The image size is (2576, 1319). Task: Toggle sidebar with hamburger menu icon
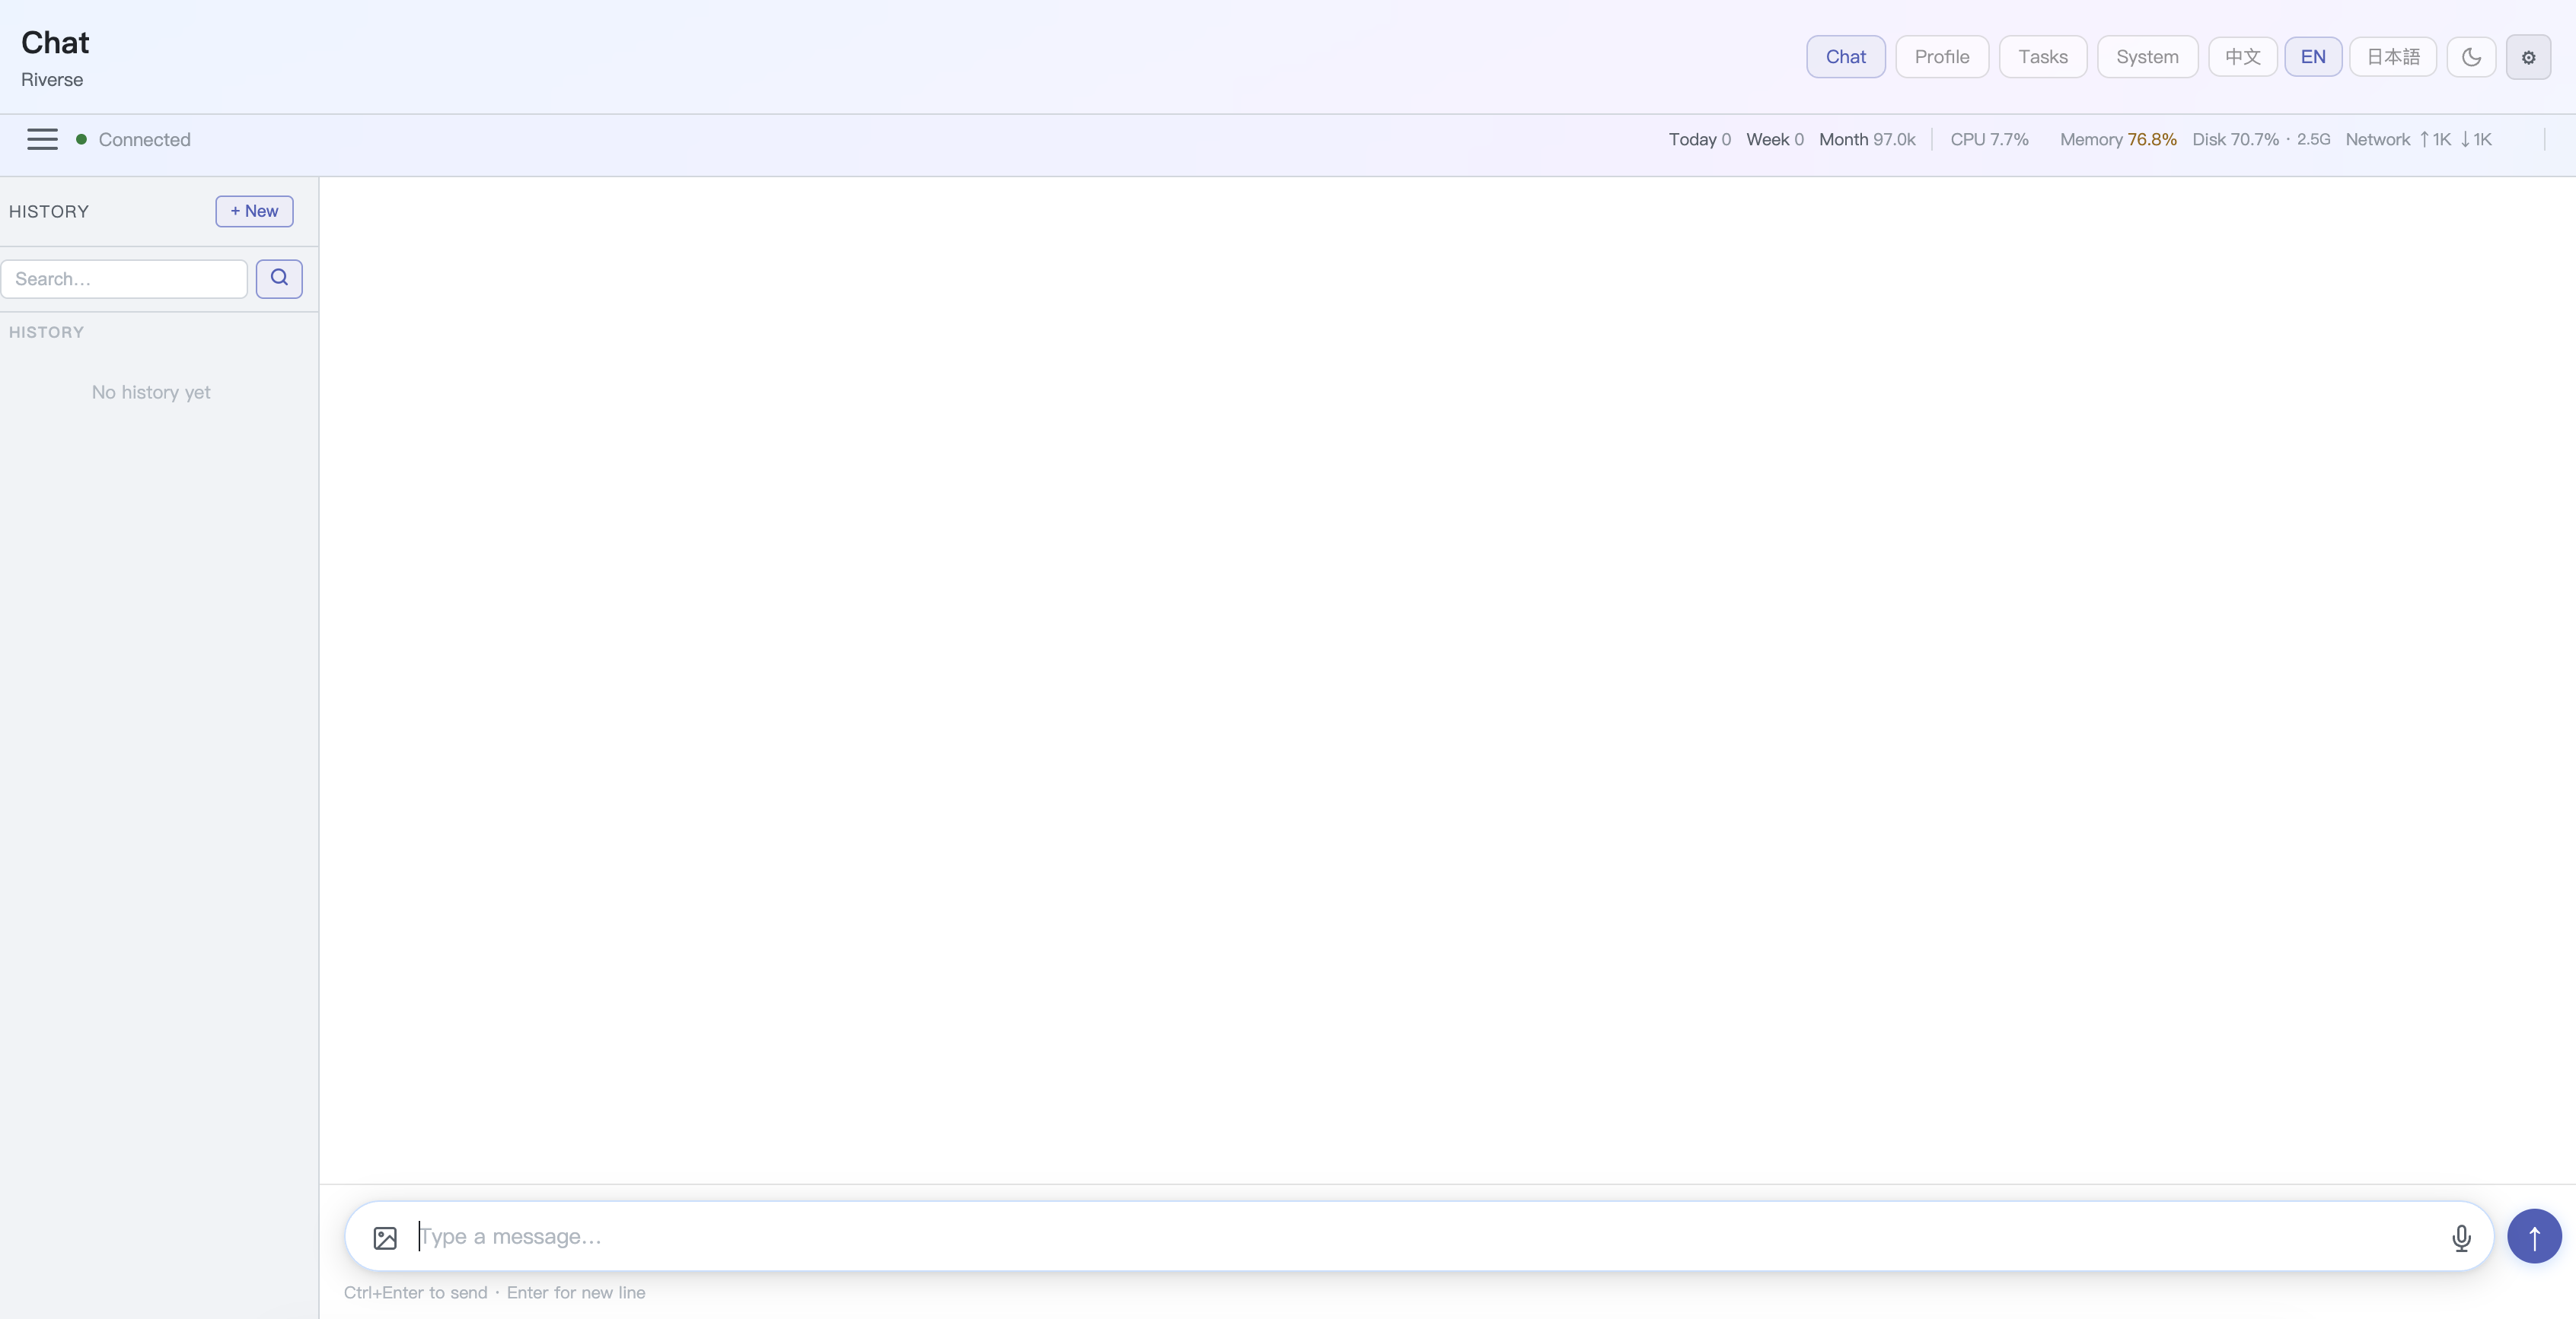pyautogui.click(x=42, y=139)
